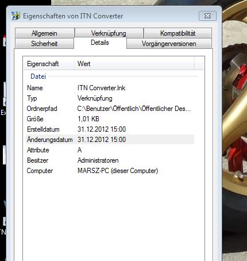Screen dimensions: 247x261
Task: Click the path C:\Benutzer\Öffentlich value
Action: [134, 109]
